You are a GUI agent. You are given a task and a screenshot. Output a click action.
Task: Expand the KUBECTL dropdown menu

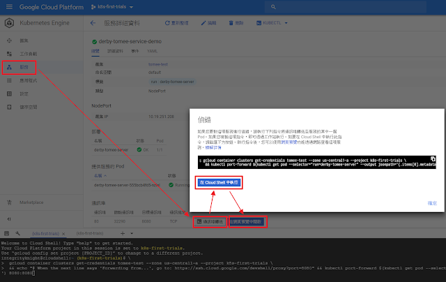[272, 23]
